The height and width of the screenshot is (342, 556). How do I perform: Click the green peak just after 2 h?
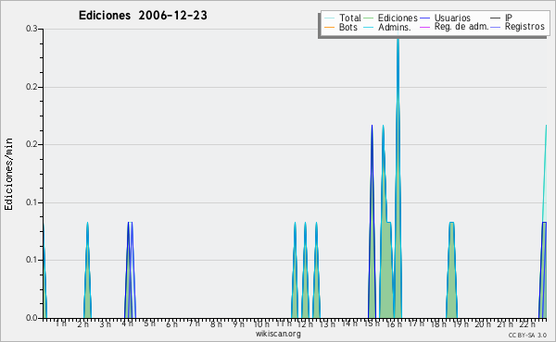click(x=87, y=270)
